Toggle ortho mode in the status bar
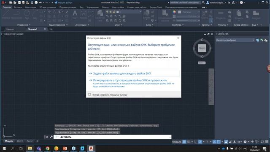 (196, 142)
